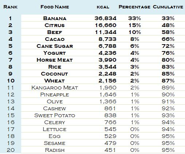
Task: Select the Food Name column header
Action: (55, 7)
